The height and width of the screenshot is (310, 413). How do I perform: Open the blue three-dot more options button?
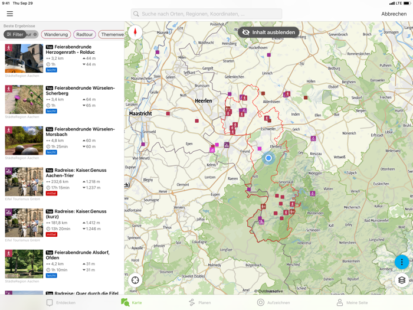click(x=402, y=262)
